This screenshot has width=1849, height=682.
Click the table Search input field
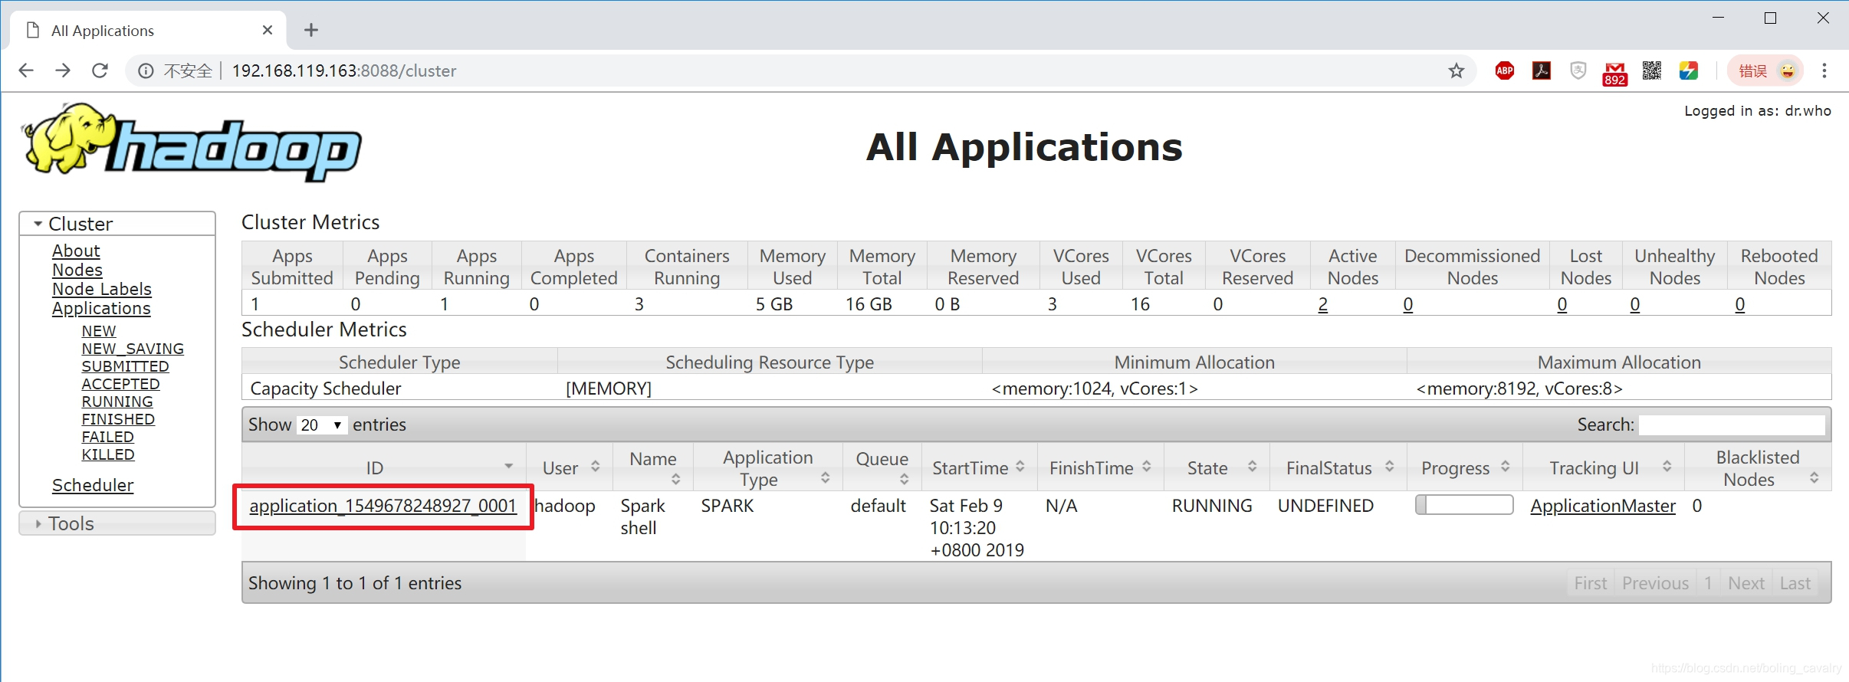pyautogui.click(x=1732, y=425)
